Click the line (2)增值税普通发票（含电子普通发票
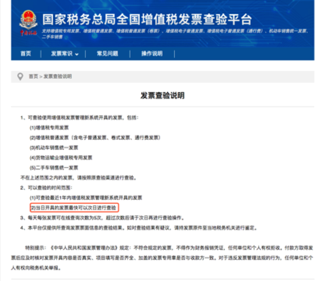Viewport: 324px width, 281px height. (x=95, y=138)
